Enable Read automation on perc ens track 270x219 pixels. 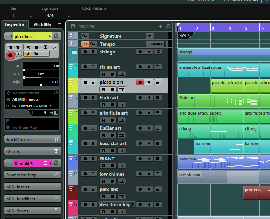104,196
